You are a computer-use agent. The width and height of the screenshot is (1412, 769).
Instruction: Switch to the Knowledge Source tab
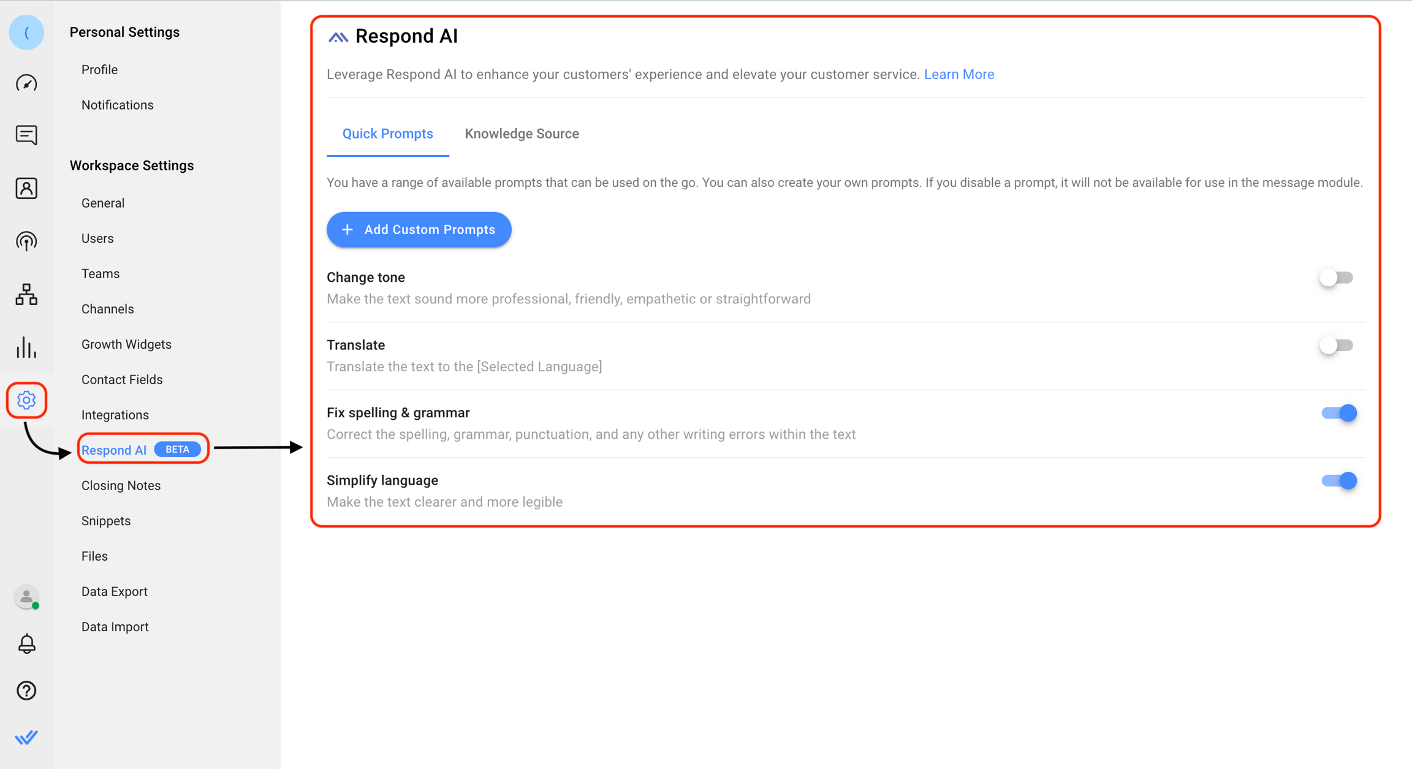pyautogui.click(x=522, y=134)
